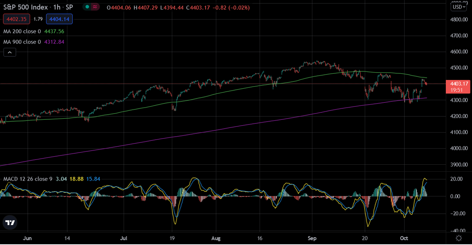Click the S&P 500 Index symbol title

(25, 7)
